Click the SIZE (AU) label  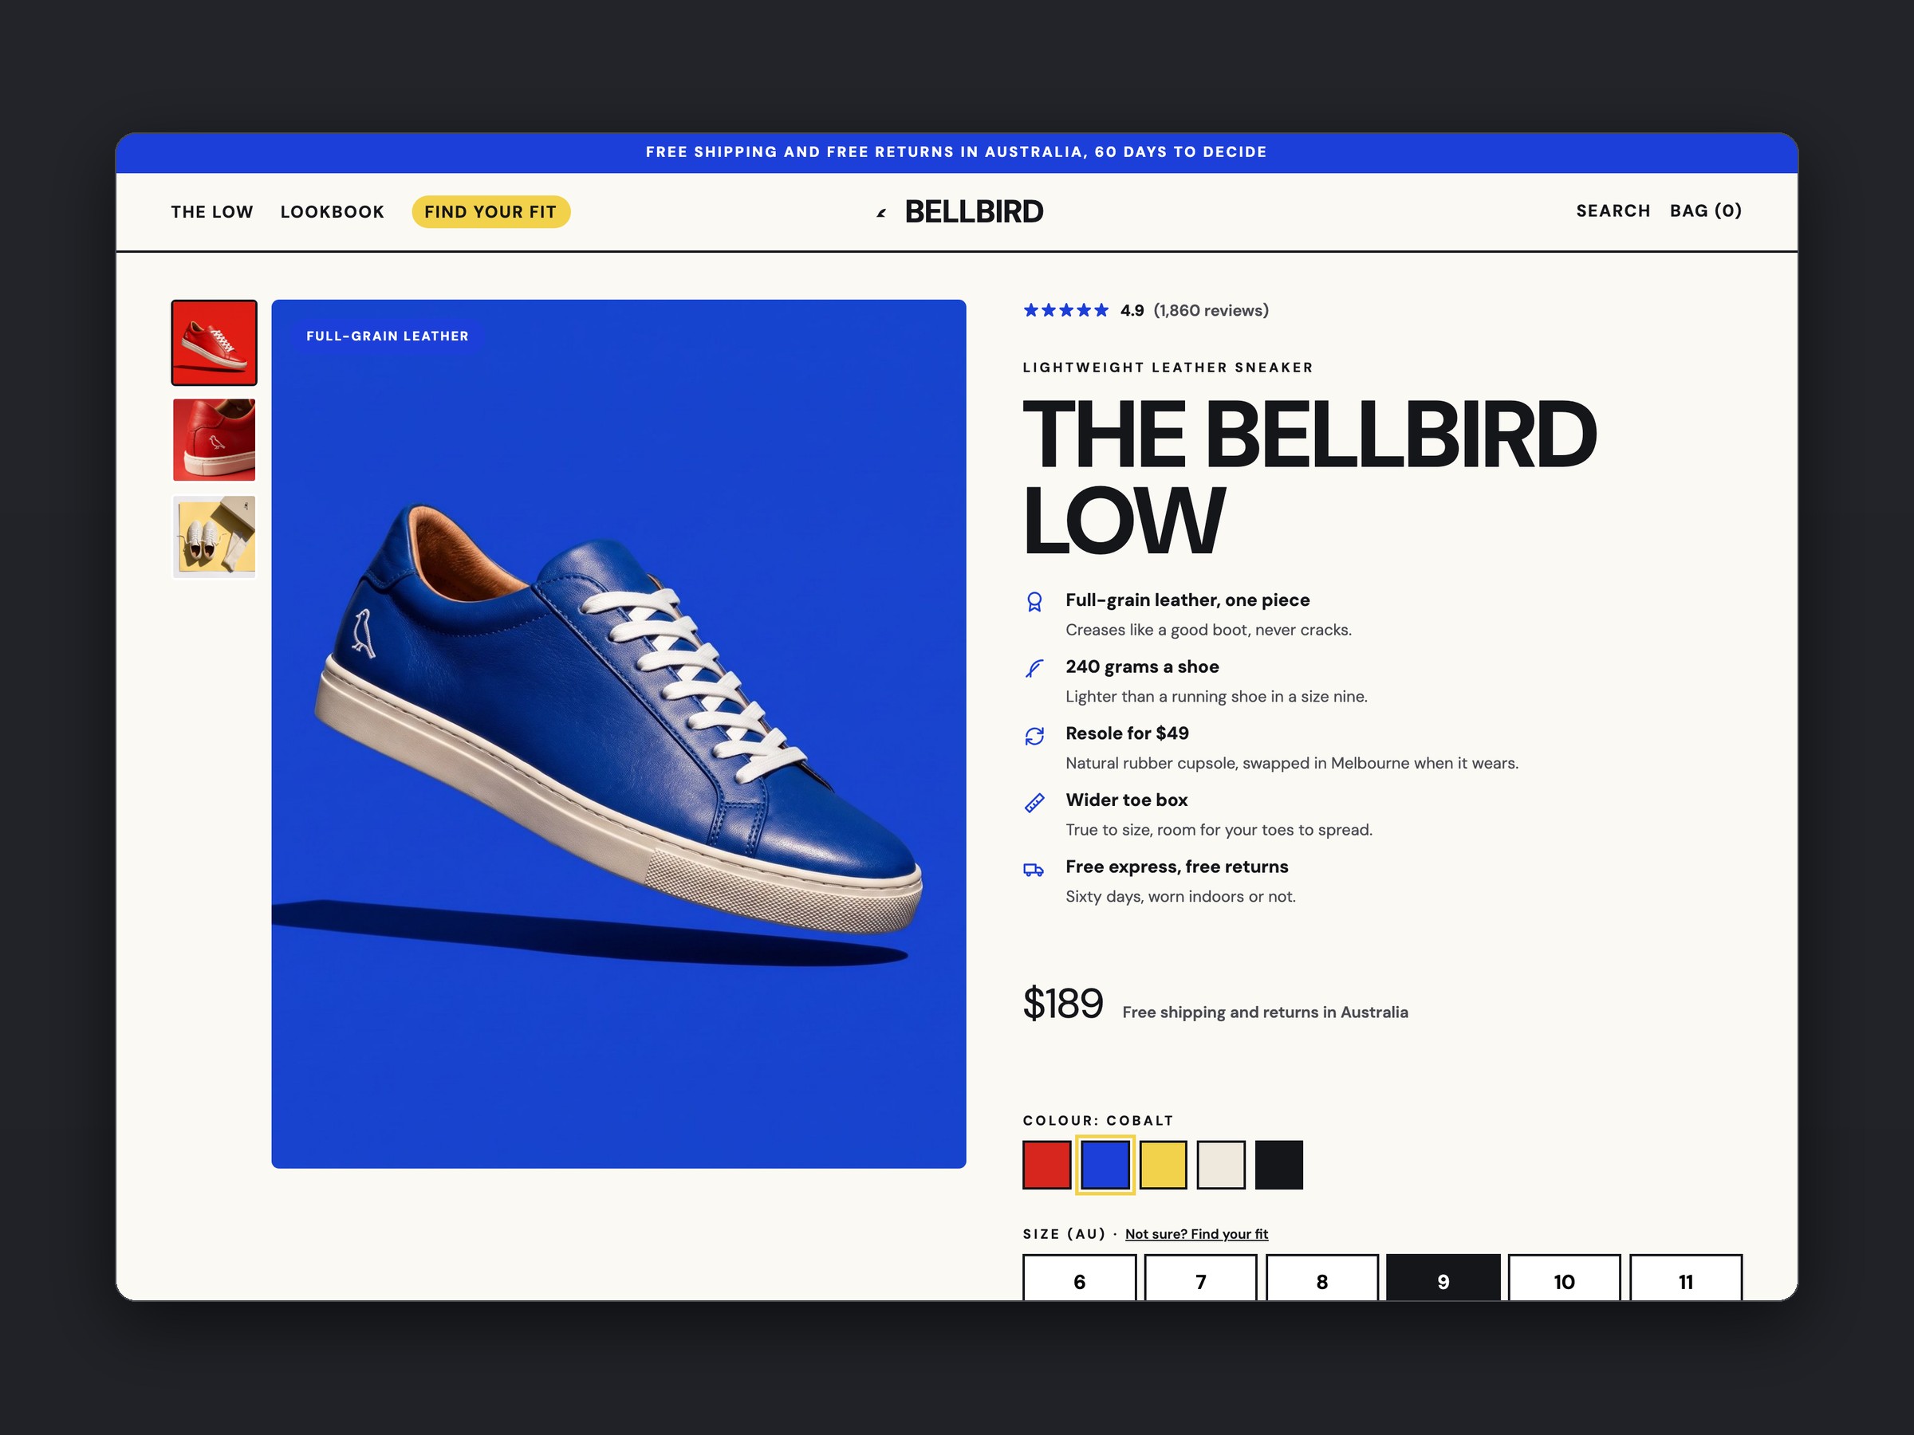click(1065, 1234)
